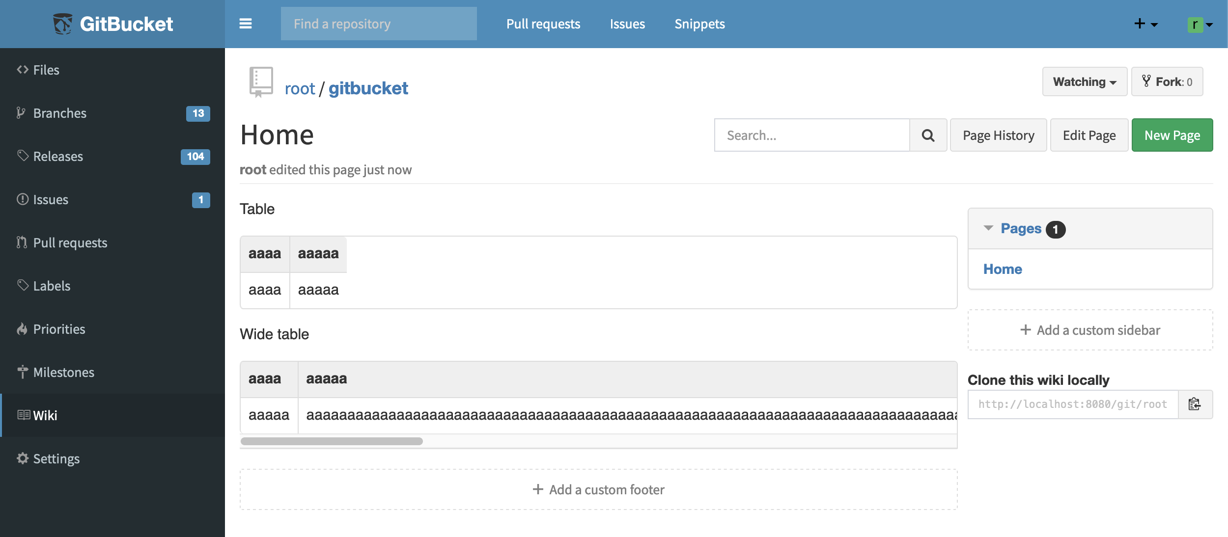Open the Snippets menu item
Image resolution: width=1228 pixels, height=537 pixels.
(x=699, y=22)
